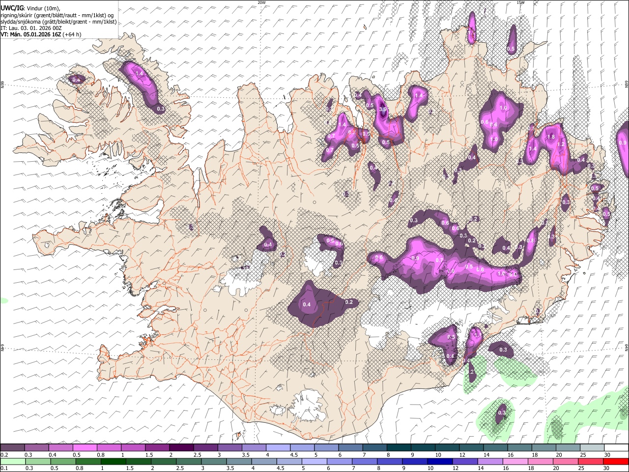Pick the light gray 25 snow scale swatch
Screen dimensions: 629x472
[x=592, y=448]
